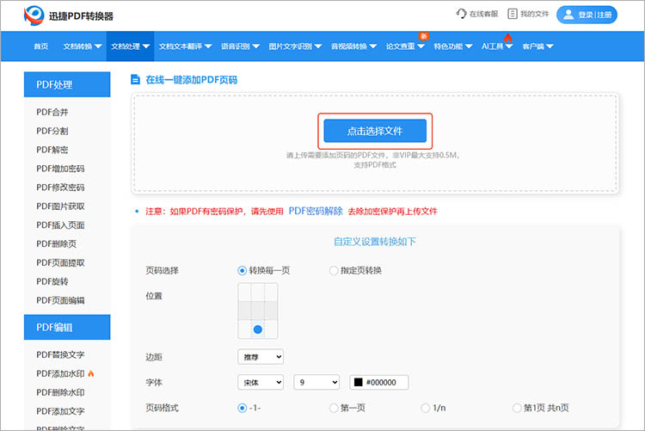
Task: Open PDF删除页 in the sidebar
Action: click(x=57, y=243)
